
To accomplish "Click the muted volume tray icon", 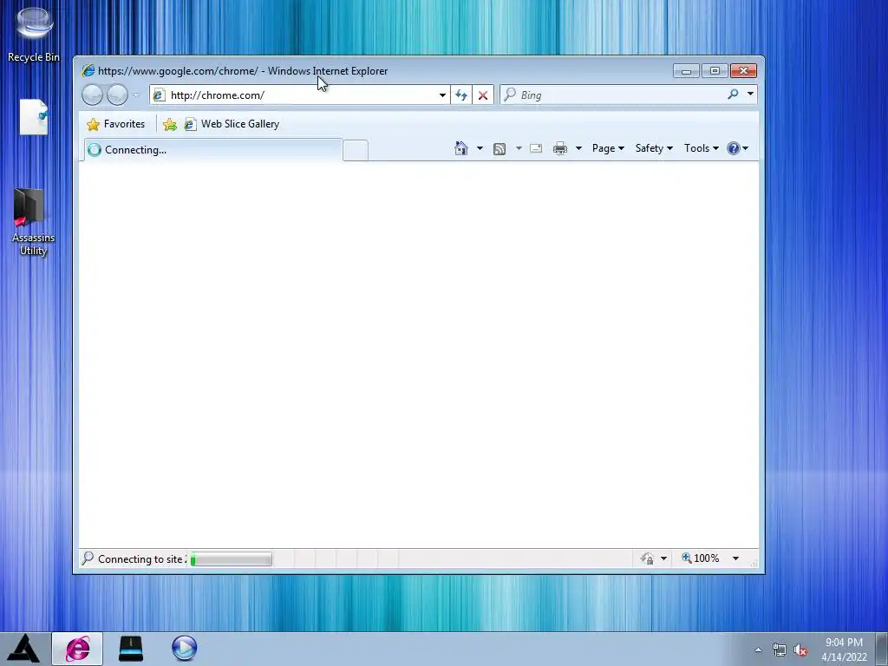I will (x=800, y=650).
